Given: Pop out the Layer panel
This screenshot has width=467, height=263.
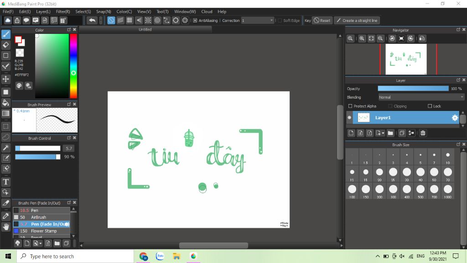Looking at the screenshot, I should point(458,80).
